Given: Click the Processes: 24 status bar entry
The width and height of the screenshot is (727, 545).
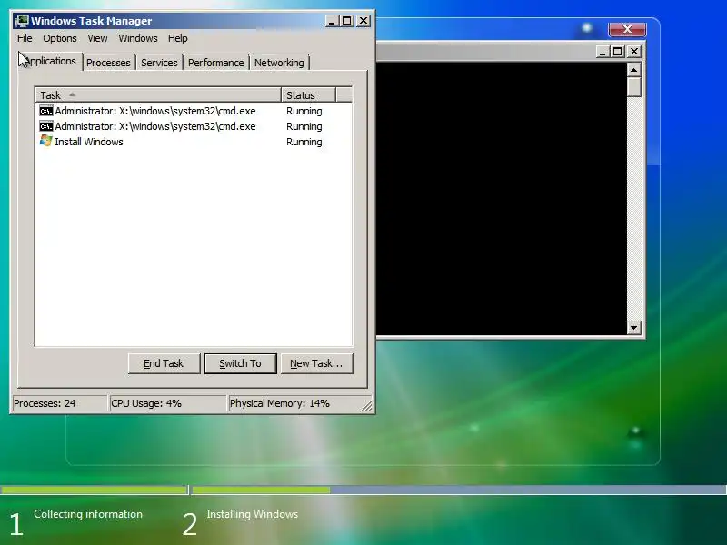Looking at the screenshot, I should [x=59, y=403].
